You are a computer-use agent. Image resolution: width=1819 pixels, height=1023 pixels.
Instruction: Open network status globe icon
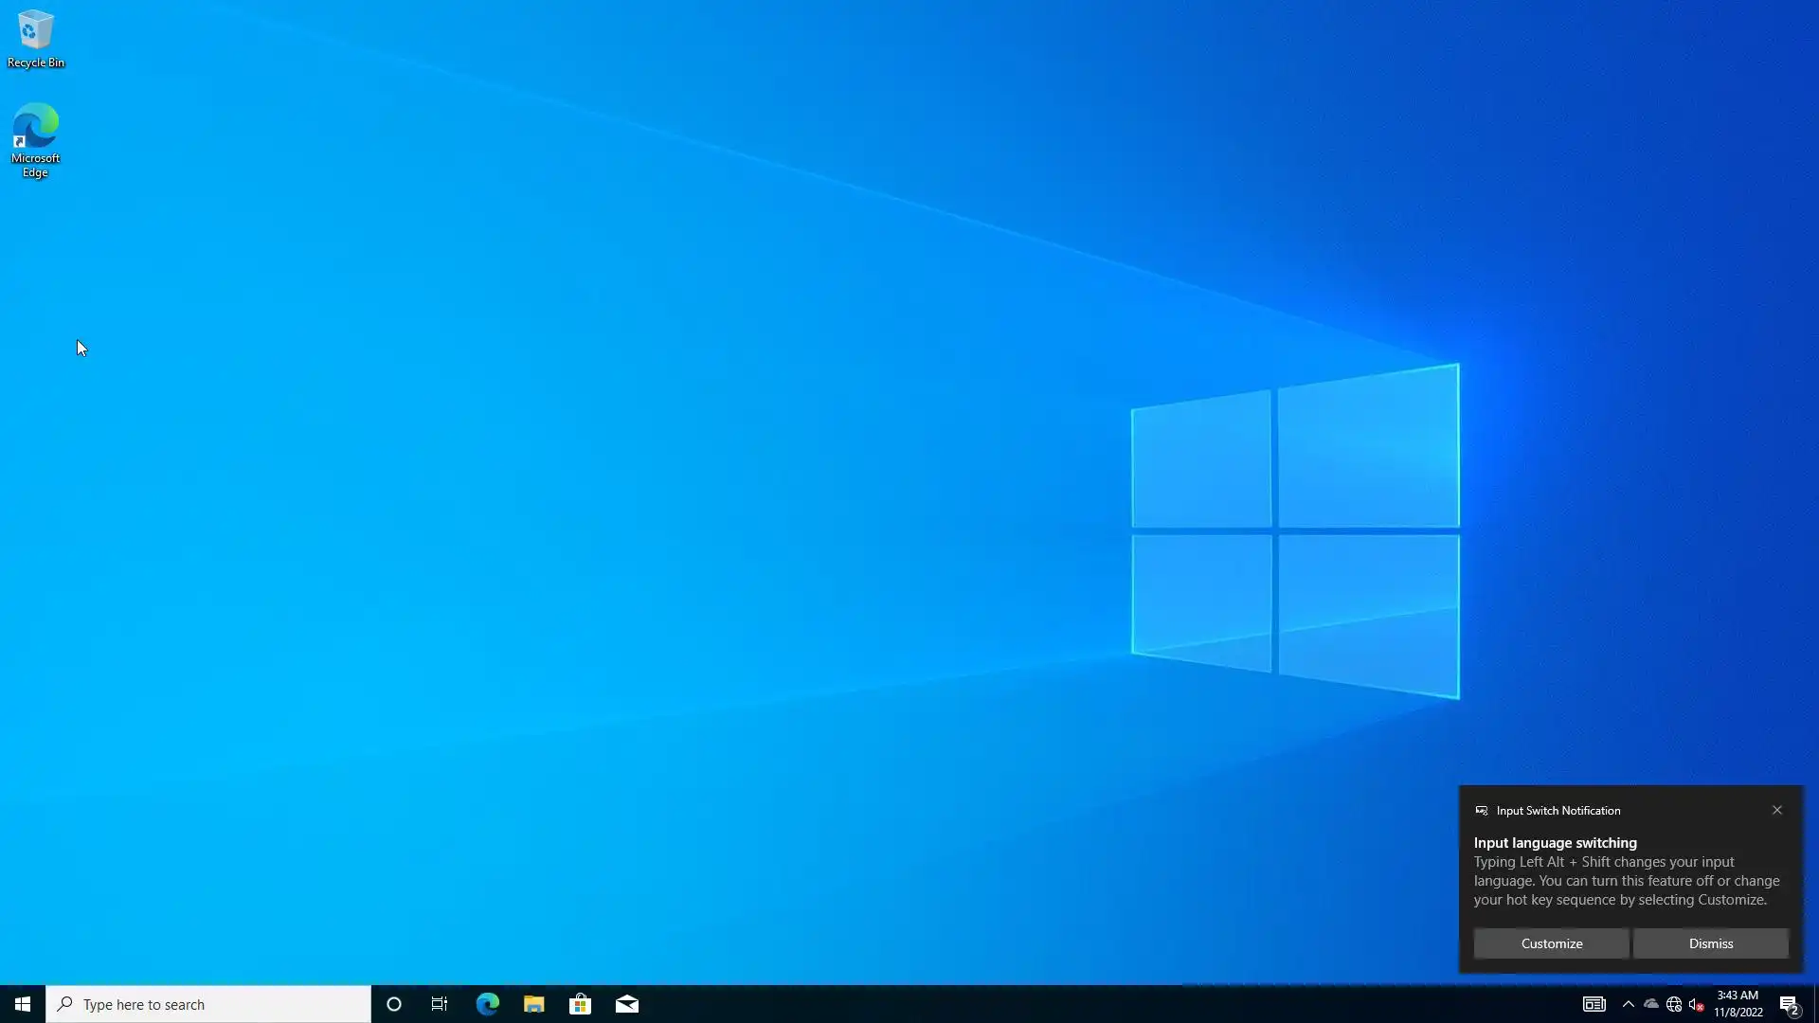pyautogui.click(x=1674, y=1004)
